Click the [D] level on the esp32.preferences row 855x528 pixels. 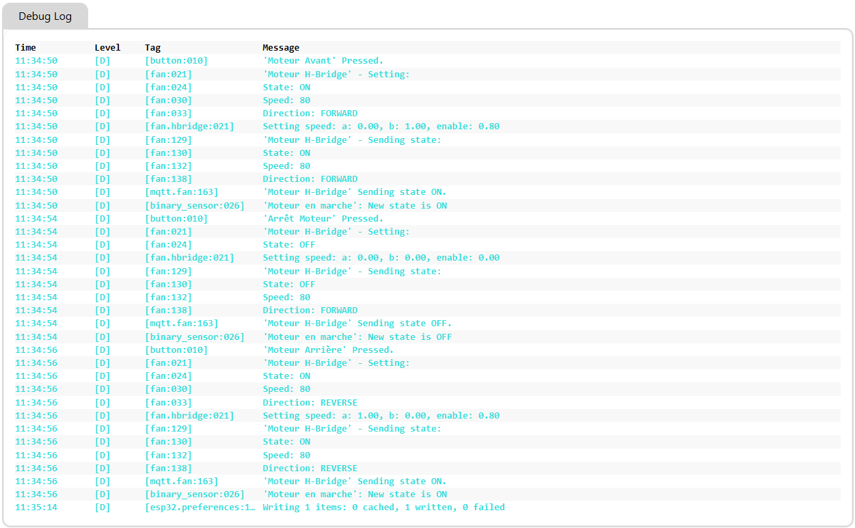coord(102,507)
